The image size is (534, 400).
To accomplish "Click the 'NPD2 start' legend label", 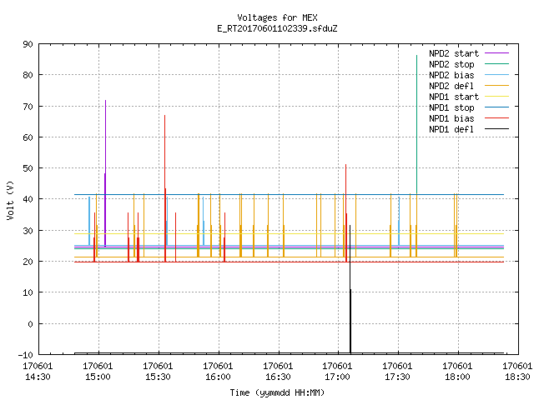I will pyautogui.click(x=454, y=53).
